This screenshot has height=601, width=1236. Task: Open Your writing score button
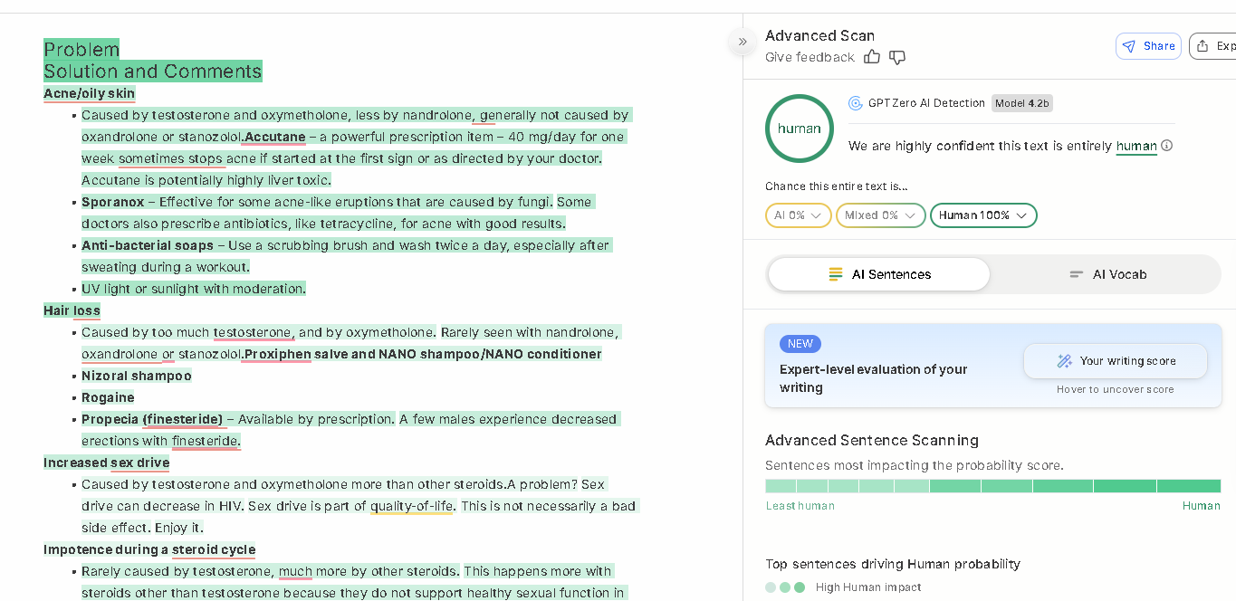1115,361
